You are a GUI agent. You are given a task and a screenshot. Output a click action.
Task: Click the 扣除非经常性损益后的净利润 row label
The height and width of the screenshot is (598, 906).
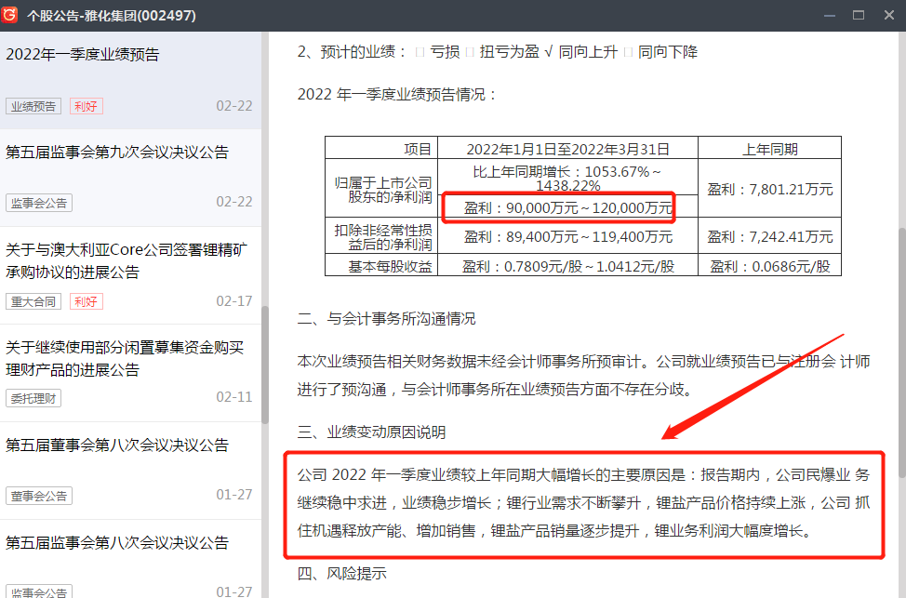[381, 236]
